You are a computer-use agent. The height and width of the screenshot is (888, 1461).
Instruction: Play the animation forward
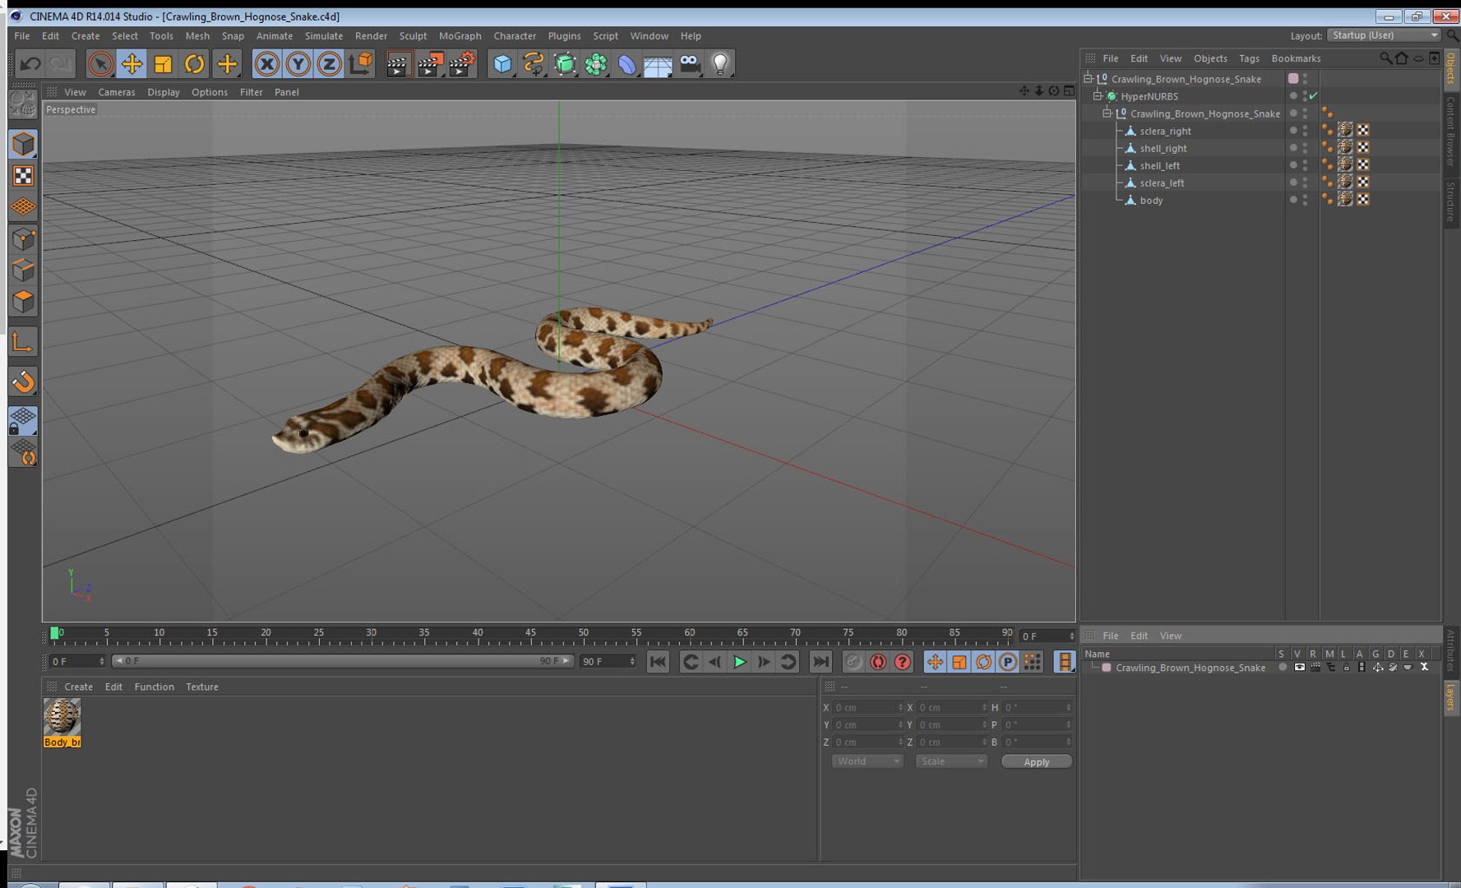(739, 662)
